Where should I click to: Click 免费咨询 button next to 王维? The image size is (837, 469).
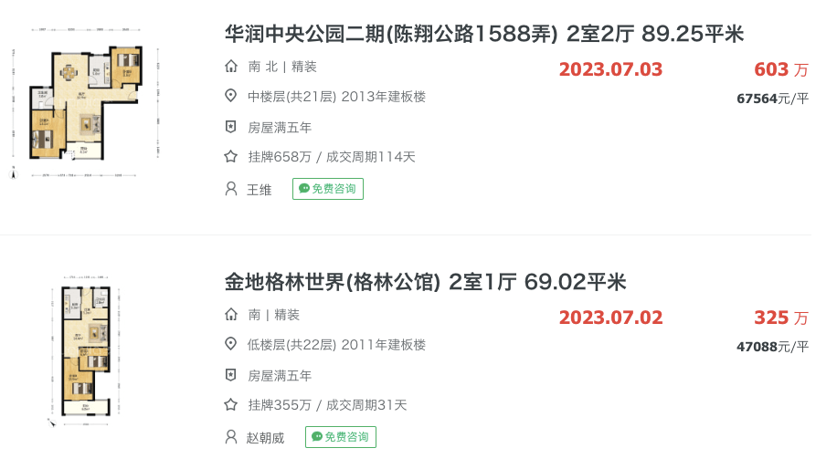[x=328, y=189]
